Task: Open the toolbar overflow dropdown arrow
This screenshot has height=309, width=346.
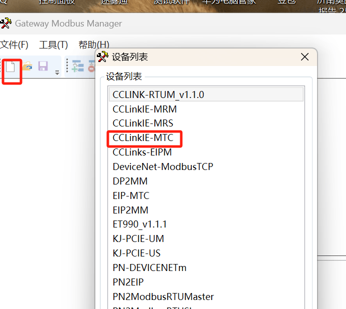Action: pos(57,72)
